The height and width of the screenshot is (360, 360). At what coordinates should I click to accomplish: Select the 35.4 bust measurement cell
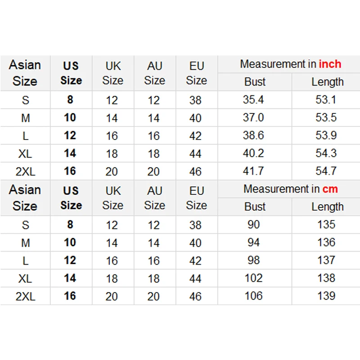click(253, 99)
